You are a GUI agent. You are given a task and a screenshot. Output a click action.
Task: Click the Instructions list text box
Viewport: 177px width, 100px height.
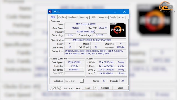coord(95,52)
